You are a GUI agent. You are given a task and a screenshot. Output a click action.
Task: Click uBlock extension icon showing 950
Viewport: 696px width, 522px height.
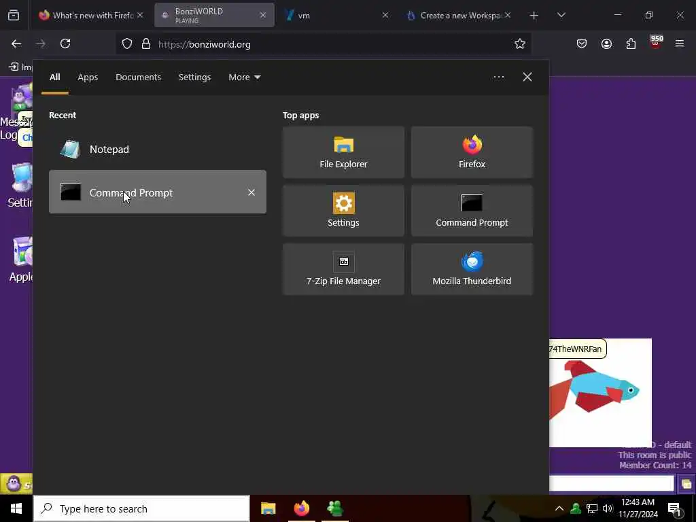[x=656, y=43]
